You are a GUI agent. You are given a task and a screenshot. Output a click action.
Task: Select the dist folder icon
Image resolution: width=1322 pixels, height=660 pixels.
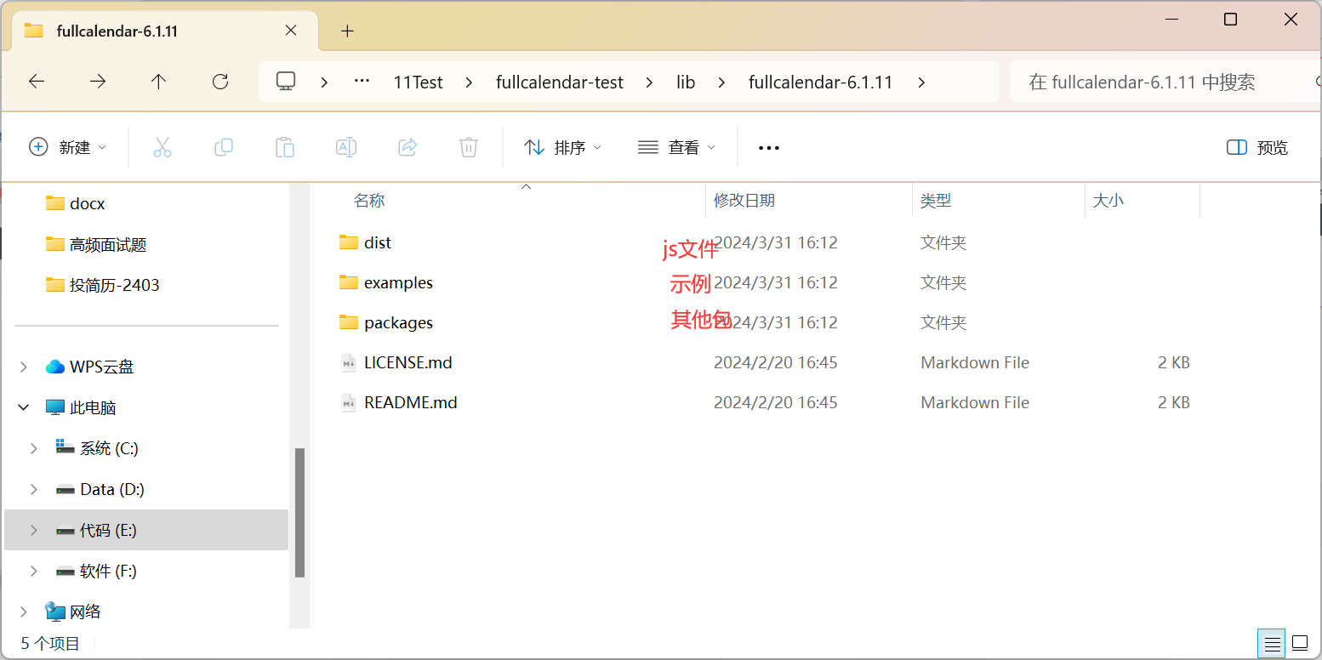click(348, 242)
